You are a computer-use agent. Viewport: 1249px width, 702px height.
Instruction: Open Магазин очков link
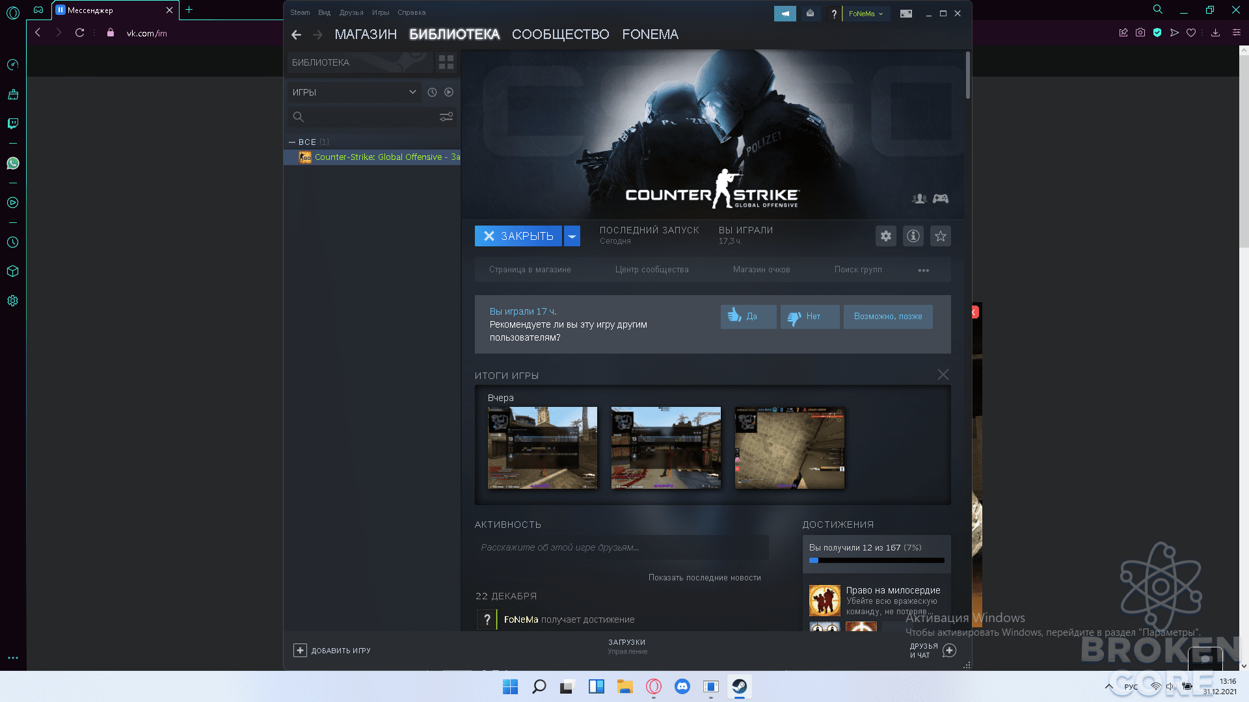[762, 270]
